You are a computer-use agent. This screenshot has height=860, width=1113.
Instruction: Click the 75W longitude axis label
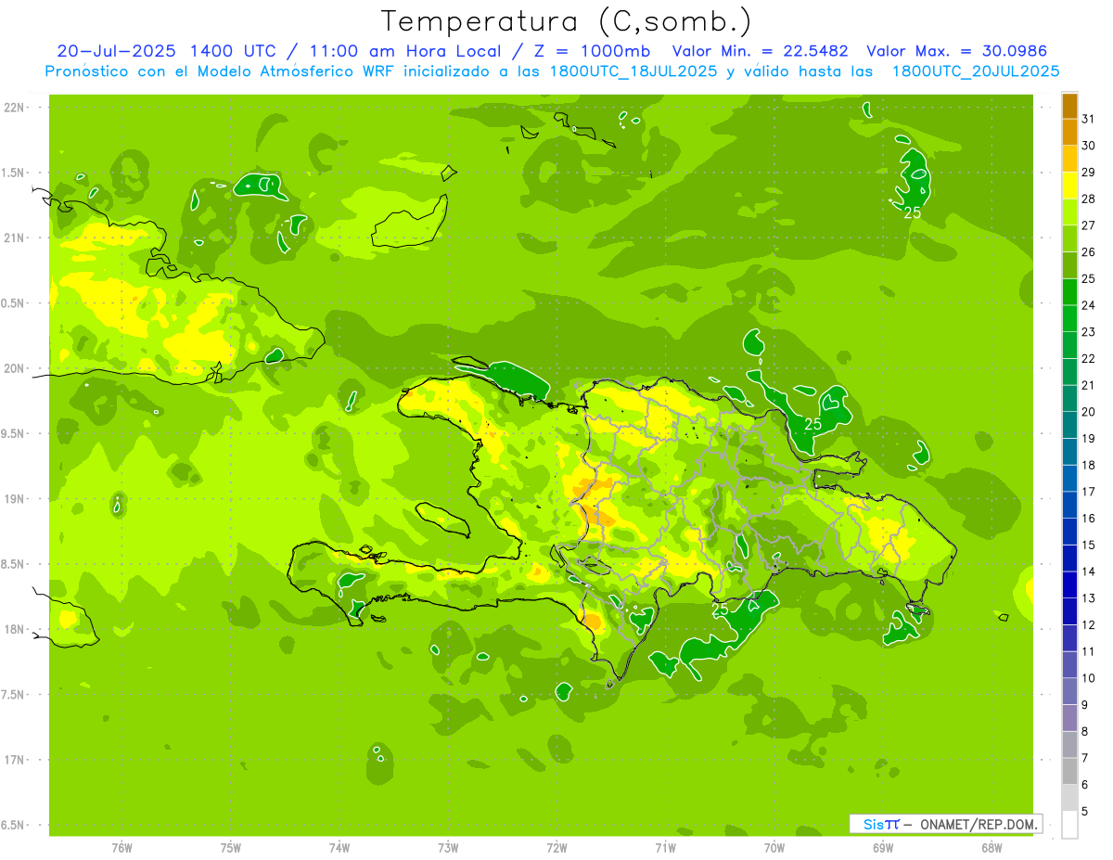pos(231,848)
